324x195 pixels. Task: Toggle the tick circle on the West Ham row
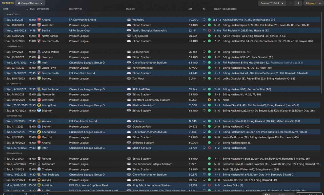click(x=5, y=25)
